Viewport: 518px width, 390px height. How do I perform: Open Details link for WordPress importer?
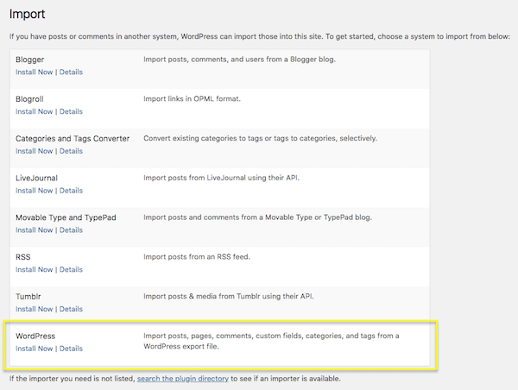pyautogui.click(x=71, y=349)
